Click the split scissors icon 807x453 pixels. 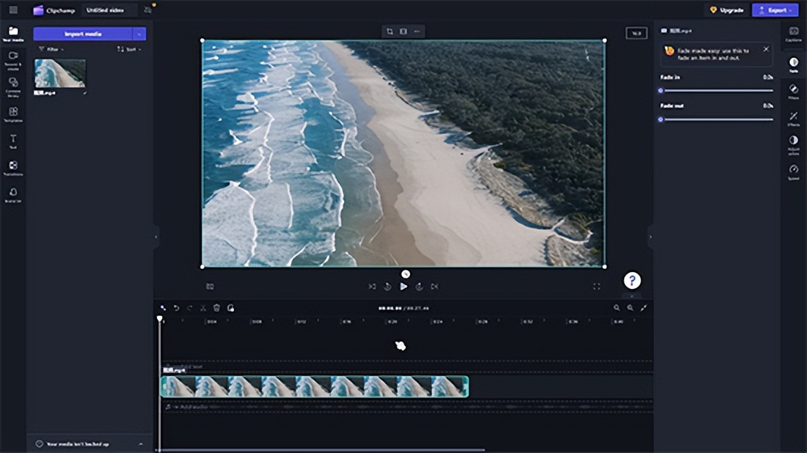coord(203,308)
